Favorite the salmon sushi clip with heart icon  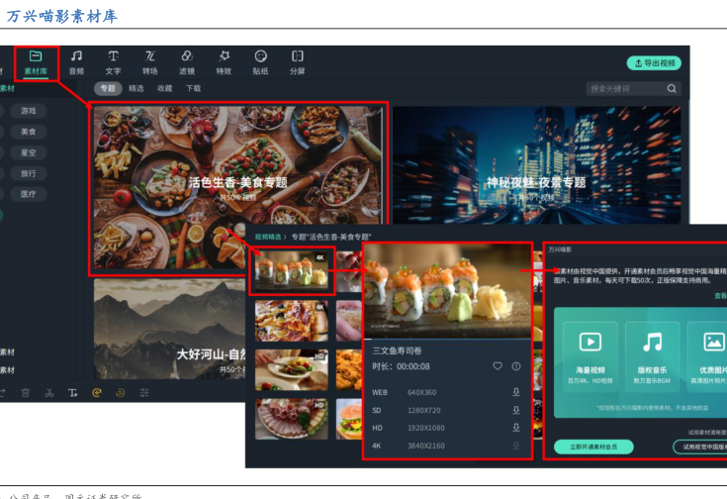click(498, 366)
